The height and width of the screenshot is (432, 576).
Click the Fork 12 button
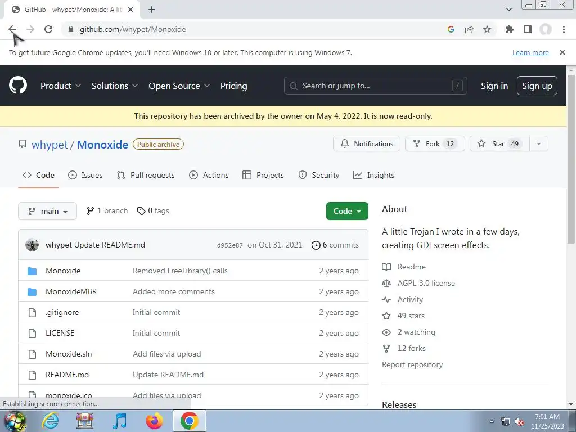tap(435, 143)
